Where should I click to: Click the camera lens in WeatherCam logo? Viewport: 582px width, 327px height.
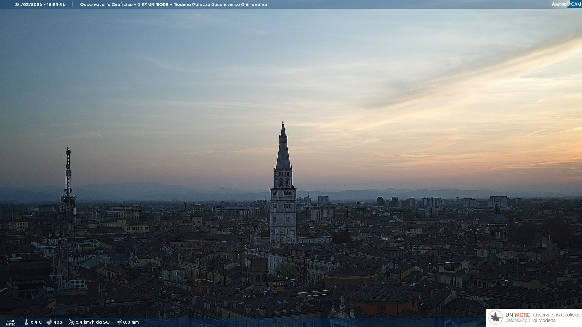point(569,3)
